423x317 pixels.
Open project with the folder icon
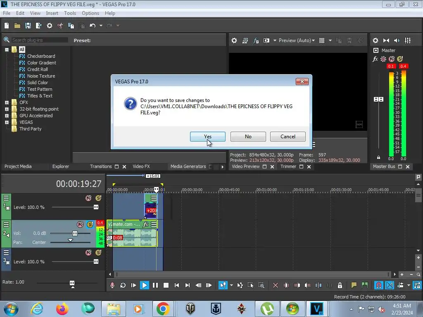click(17, 26)
